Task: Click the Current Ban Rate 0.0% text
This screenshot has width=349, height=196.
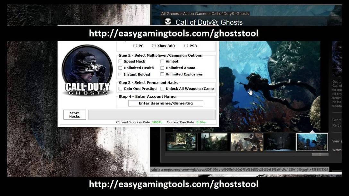Action: [x=186, y=122]
